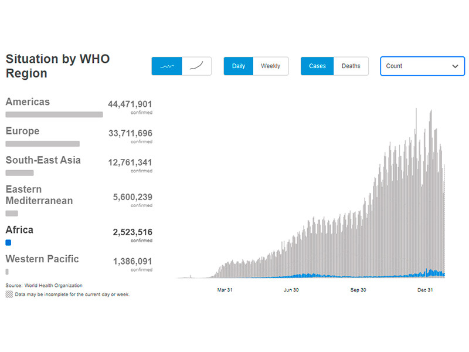Click the Sep 30 axis label

358,290
